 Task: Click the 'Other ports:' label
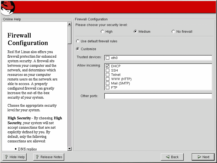[89, 96]
